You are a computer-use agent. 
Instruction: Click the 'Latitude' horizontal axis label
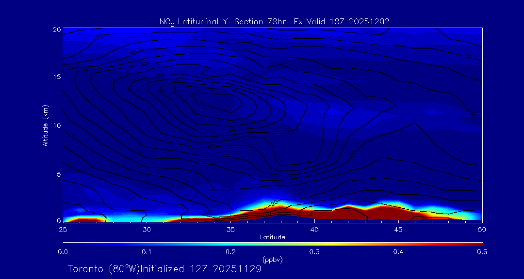click(272, 237)
